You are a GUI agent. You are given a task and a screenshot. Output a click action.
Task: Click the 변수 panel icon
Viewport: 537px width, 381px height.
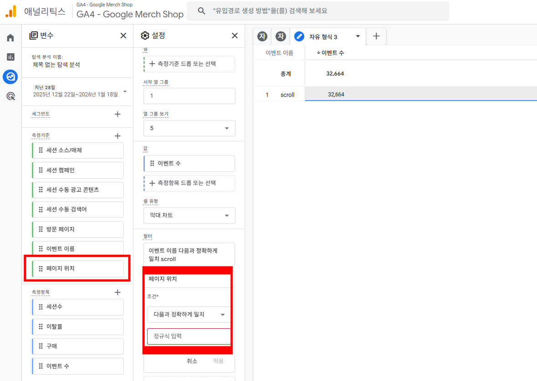pos(34,35)
